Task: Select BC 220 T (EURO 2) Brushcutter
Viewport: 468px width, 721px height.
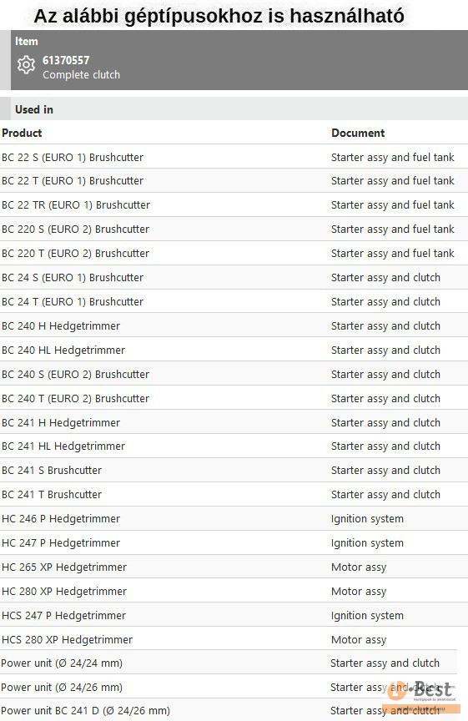Action: (x=75, y=254)
